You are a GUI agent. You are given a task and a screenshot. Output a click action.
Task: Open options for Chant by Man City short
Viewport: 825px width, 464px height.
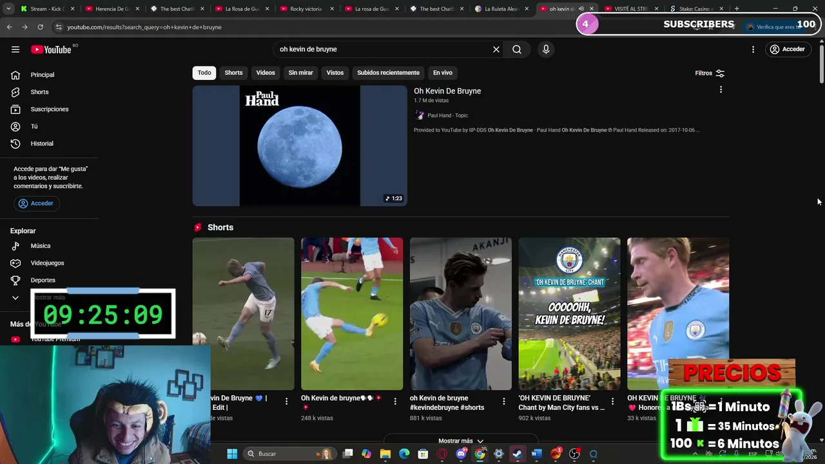point(613,401)
